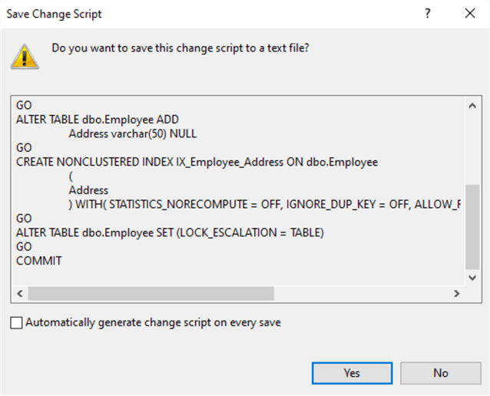
Task: Click the 'Address varchar(50) NULL' line
Action: 132,134
